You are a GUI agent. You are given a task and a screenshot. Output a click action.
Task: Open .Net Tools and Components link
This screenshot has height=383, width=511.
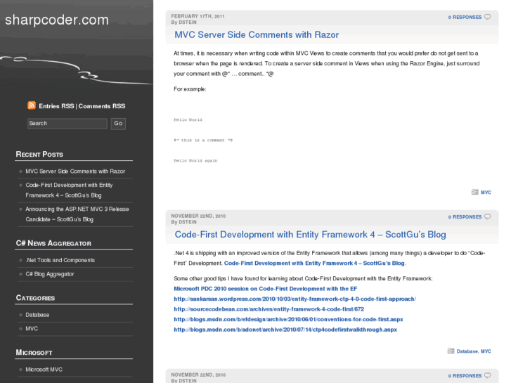60,260
